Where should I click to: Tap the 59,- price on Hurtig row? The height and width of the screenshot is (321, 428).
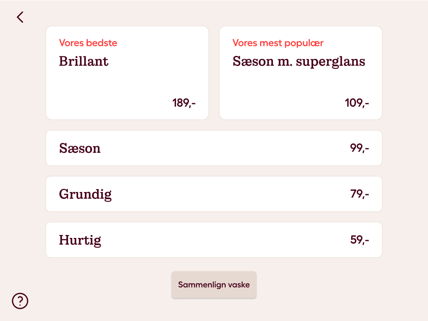click(x=359, y=240)
